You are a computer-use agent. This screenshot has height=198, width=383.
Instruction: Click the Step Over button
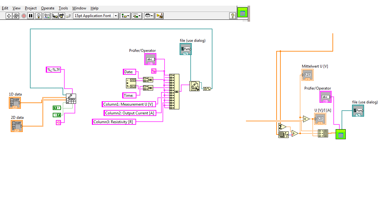(x=62, y=16)
